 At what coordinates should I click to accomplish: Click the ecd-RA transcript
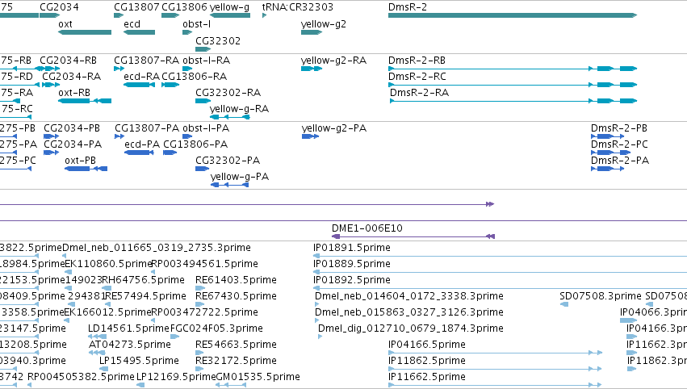[139, 85]
